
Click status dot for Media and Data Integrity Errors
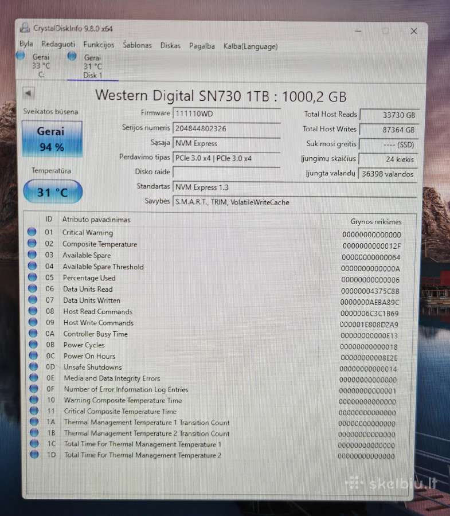coord(34,377)
